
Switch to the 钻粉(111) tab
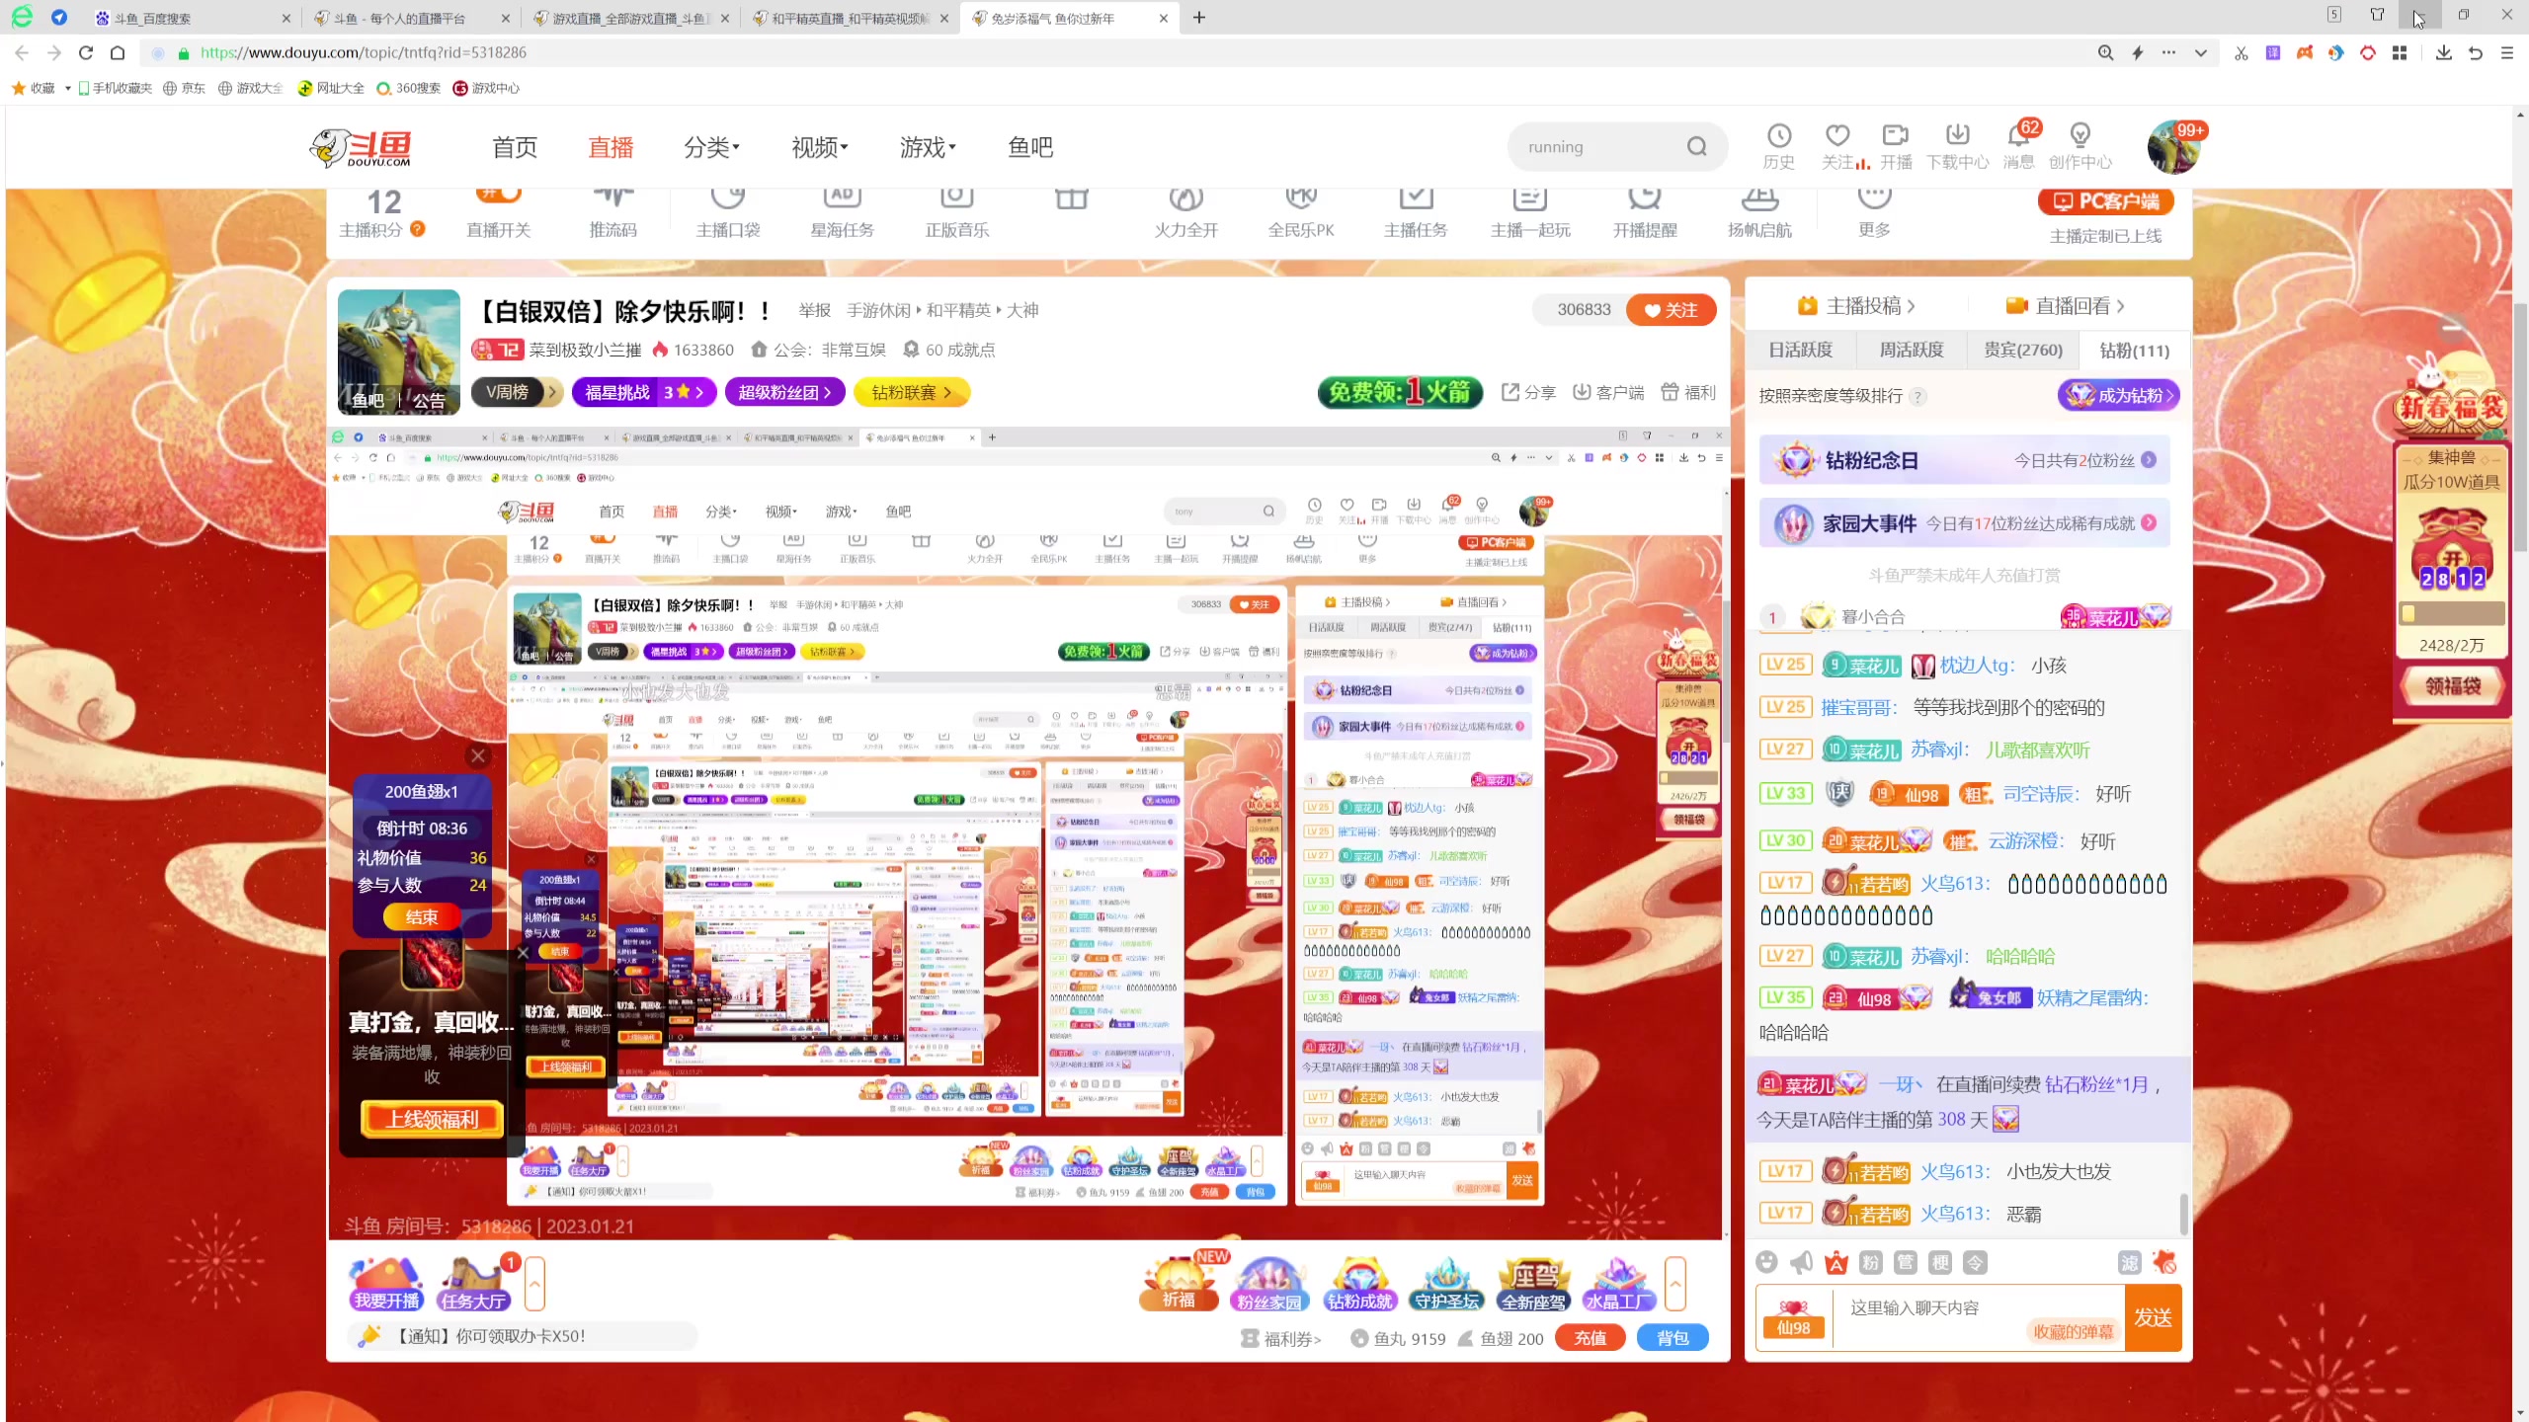tap(2134, 350)
